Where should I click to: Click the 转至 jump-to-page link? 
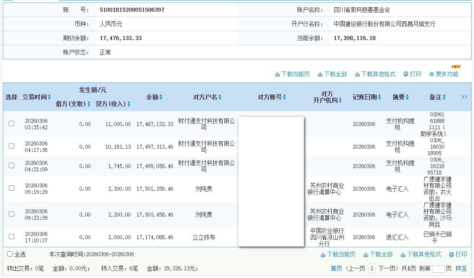(461, 268)
